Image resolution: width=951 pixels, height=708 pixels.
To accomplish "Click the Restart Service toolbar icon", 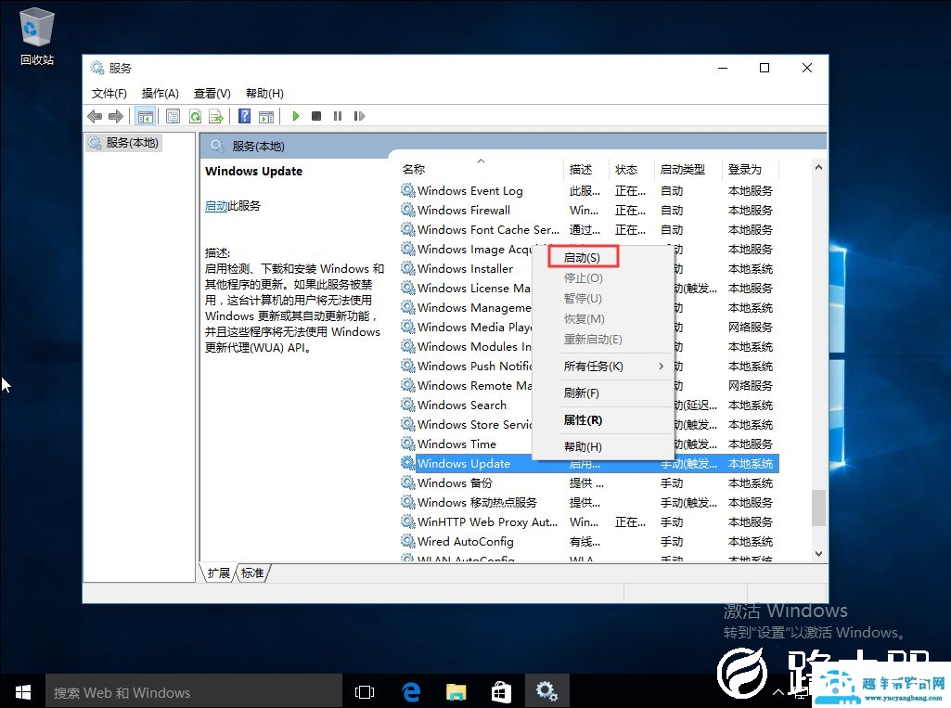I will [x=359, y=116].
